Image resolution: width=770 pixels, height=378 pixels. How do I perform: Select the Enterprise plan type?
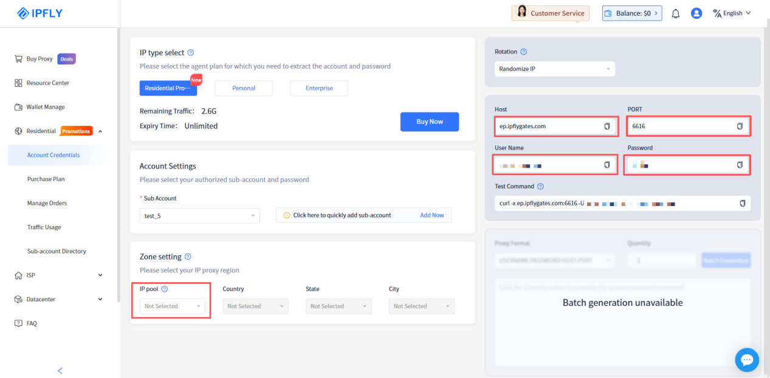click(319, 88)
